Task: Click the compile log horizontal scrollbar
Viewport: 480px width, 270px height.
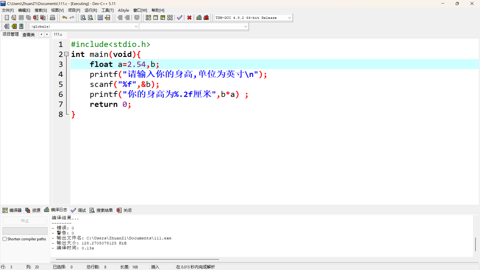Action: point(137,259)
